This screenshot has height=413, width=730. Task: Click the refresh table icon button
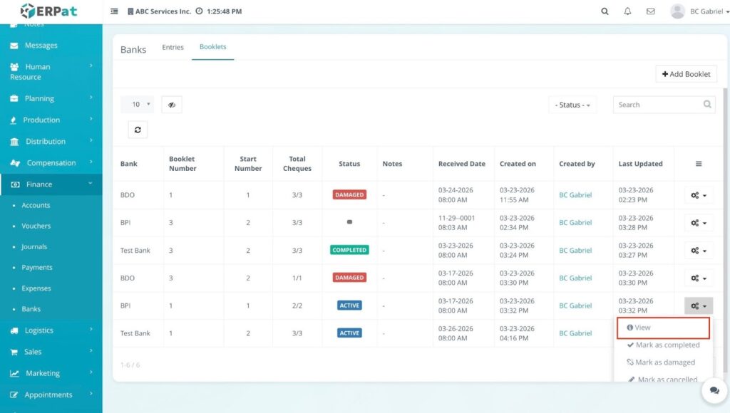click(x=138, y=130)
